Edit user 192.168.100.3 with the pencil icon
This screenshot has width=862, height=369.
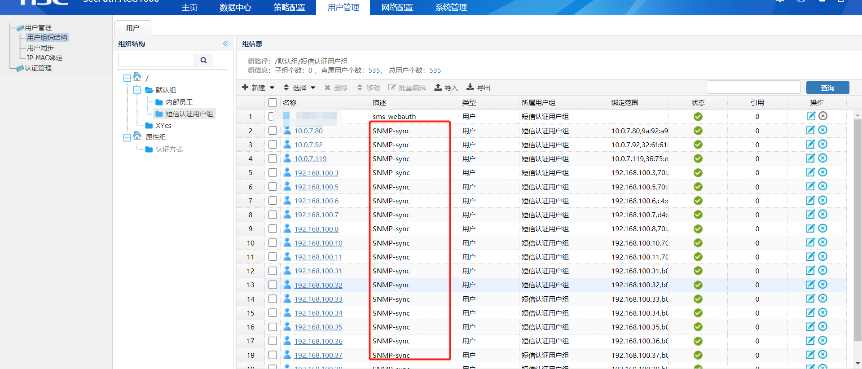click(x=810, y=172)
